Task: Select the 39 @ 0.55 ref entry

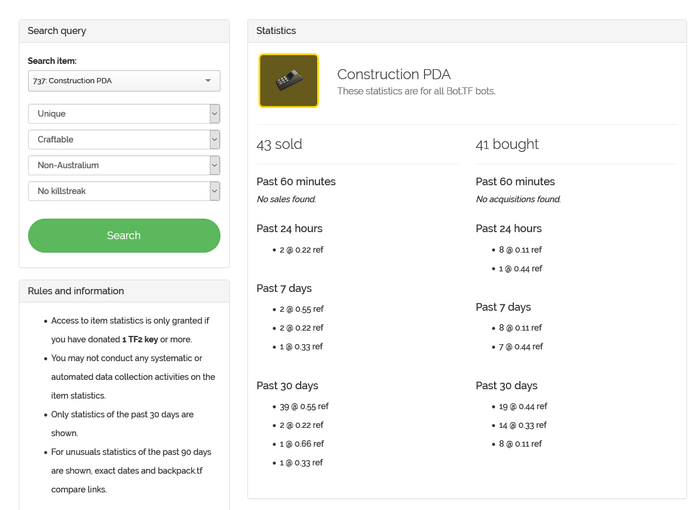Action: coord(304,406)
